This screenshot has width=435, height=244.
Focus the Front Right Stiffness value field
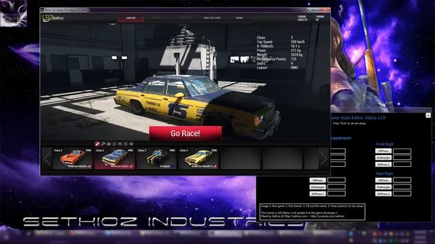[402, 151]
